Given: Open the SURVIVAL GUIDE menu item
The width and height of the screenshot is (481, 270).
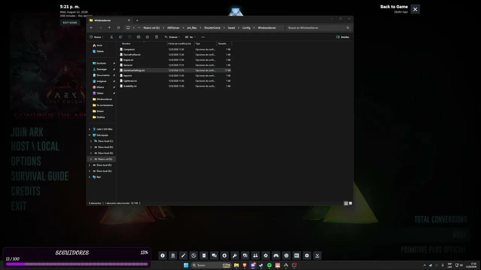Looking at the screenshot, I should [40, 176].
